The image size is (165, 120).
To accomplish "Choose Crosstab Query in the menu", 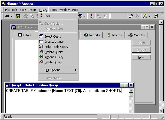I will click(x=58, y=42).
